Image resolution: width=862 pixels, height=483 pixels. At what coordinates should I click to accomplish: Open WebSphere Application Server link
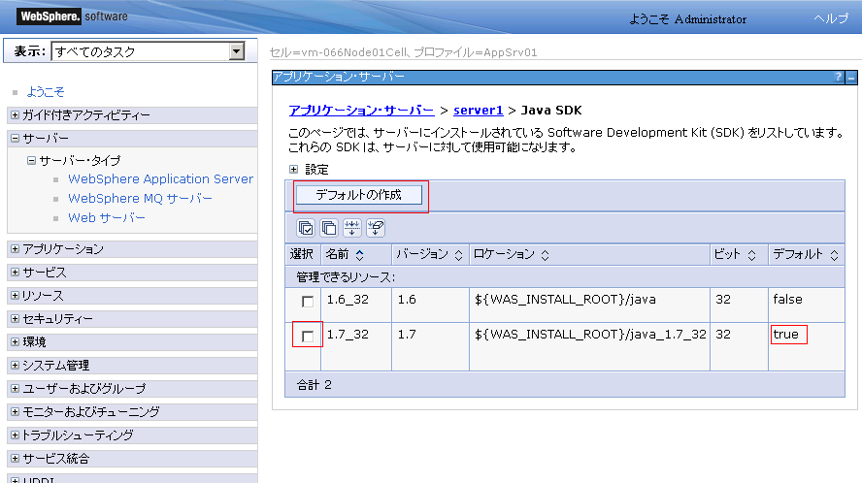(160, 179)
